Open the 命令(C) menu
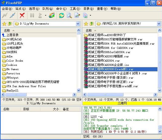 point(61,9)
